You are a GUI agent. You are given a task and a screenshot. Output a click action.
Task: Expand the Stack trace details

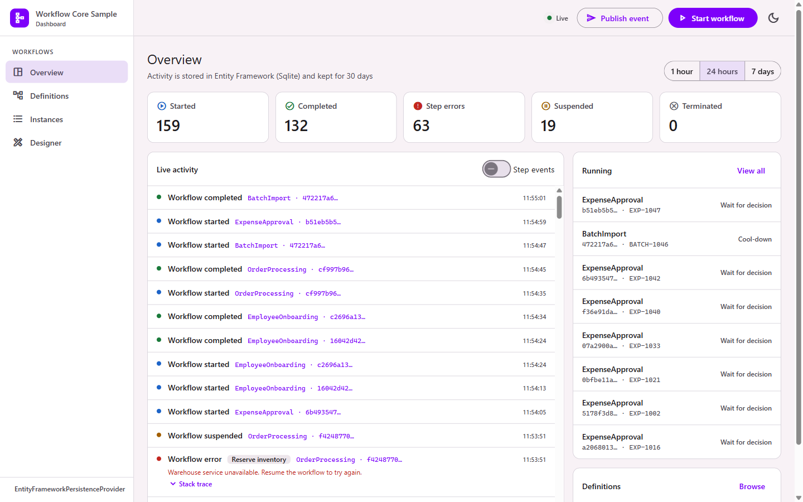(x=191, y=484)
